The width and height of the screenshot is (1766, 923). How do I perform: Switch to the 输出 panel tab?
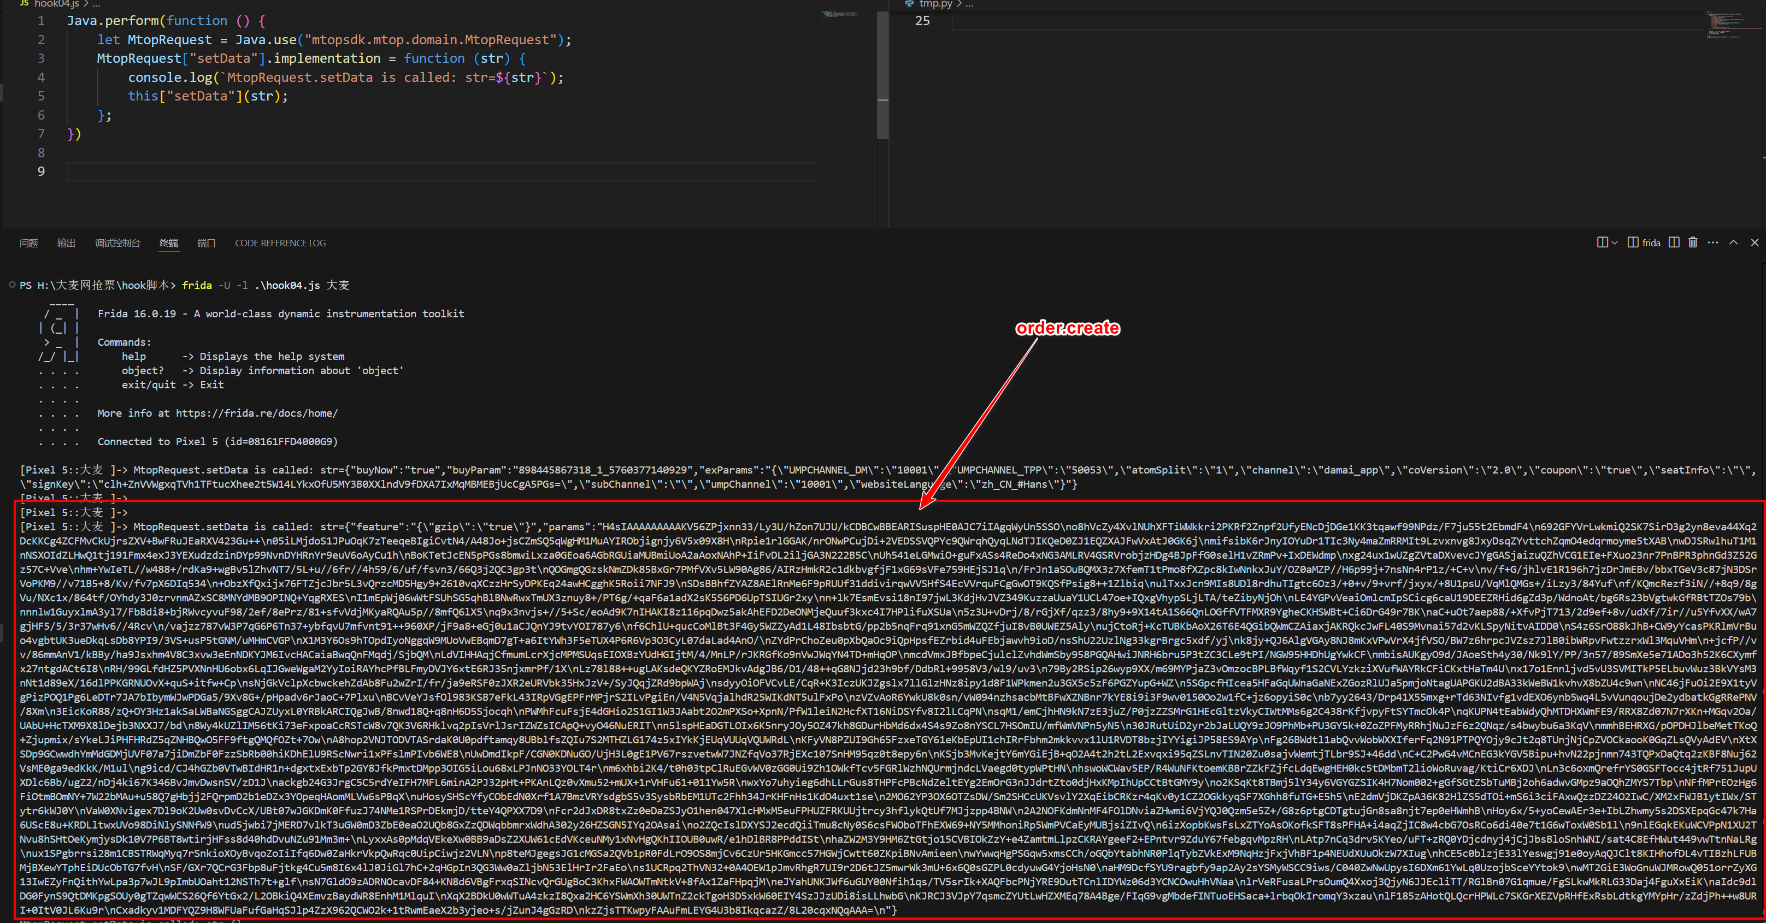tap(67, 243)
